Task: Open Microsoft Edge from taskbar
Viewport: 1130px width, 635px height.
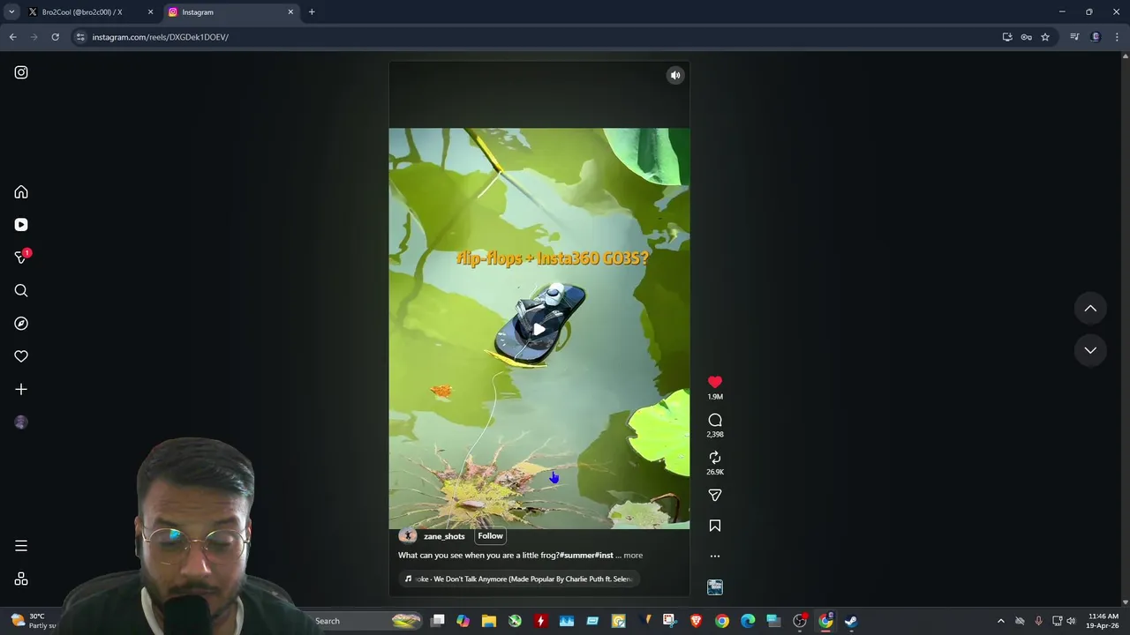Action: [748, 621]
